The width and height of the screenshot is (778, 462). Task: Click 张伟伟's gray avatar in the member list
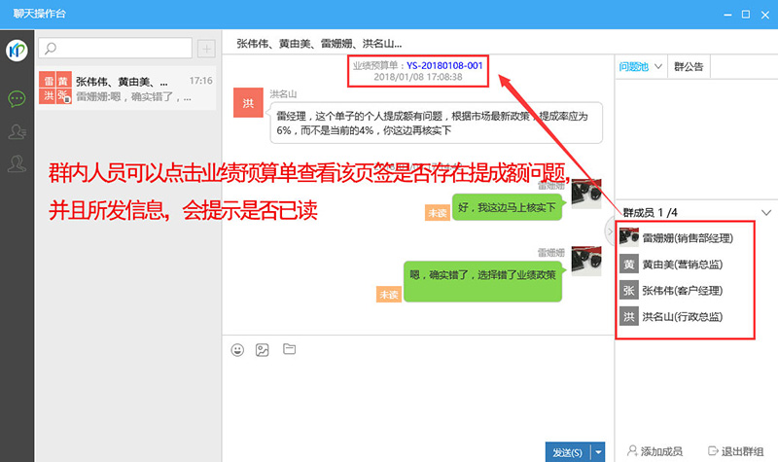click(x=628, y=290)
